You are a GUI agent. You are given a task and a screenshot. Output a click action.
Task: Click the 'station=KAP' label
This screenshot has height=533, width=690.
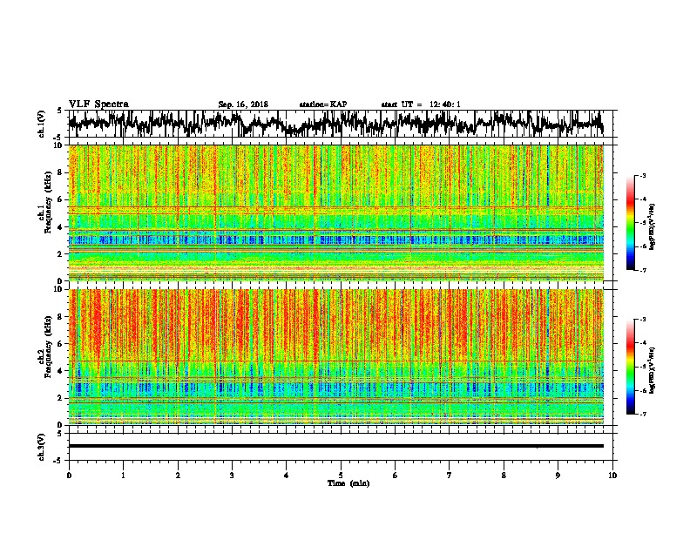click(x=323, y=105)
